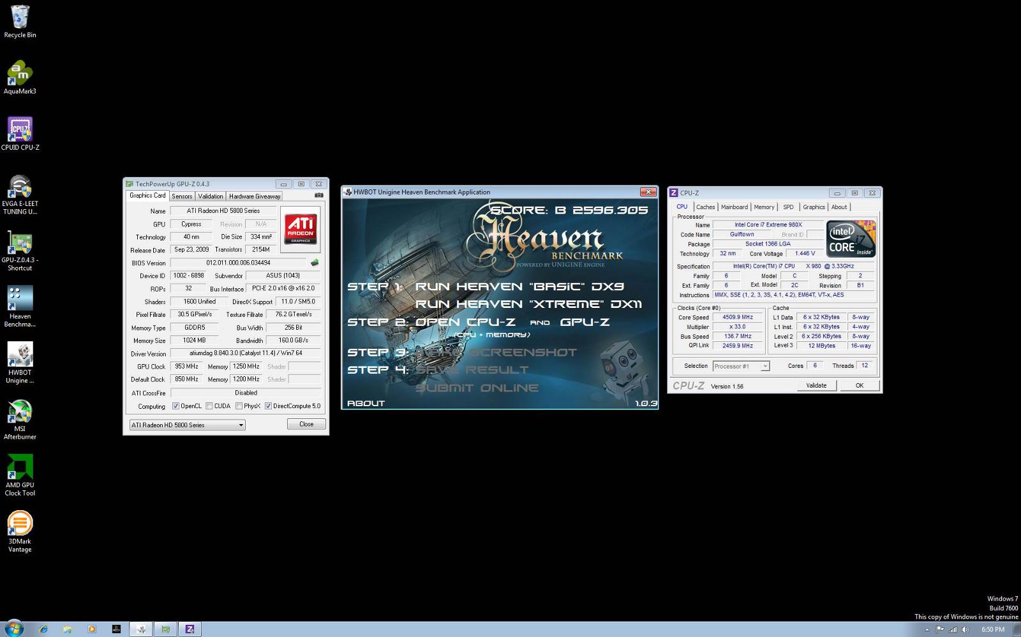
Task: Click the taskbar clock showing 6:50 PM
Action: [x=993, y=629]
